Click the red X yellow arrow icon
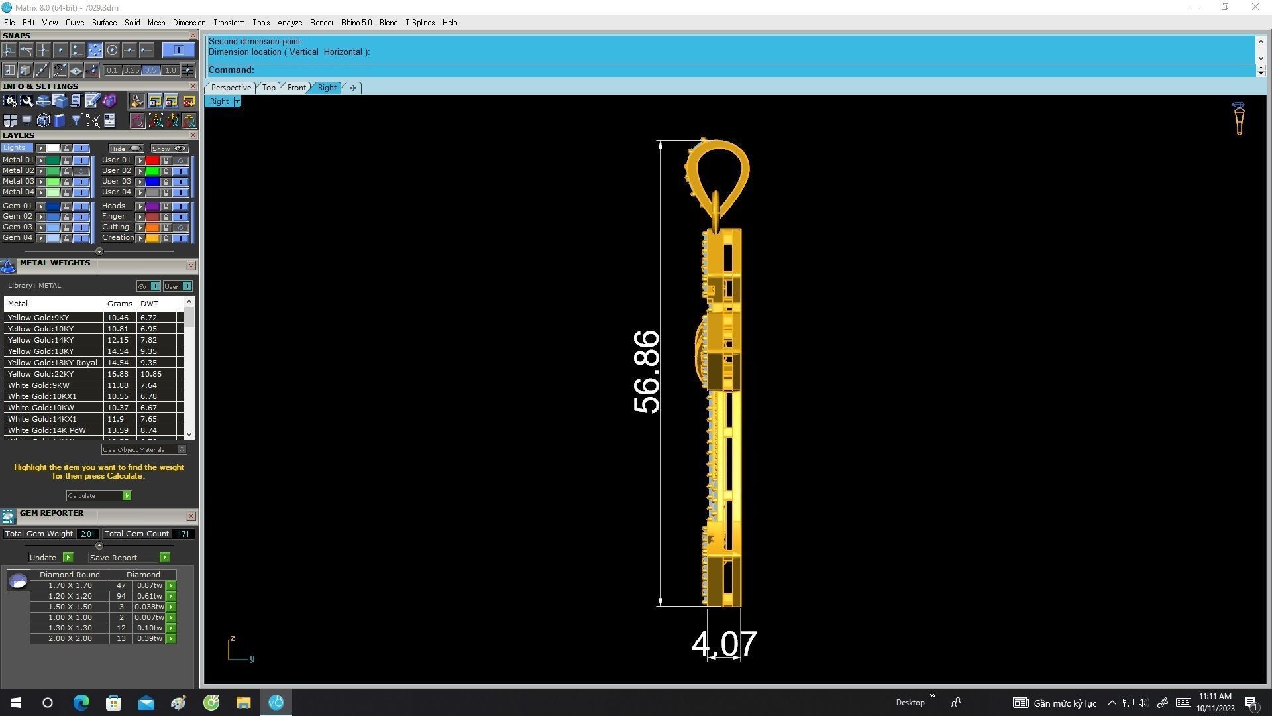 189,101
